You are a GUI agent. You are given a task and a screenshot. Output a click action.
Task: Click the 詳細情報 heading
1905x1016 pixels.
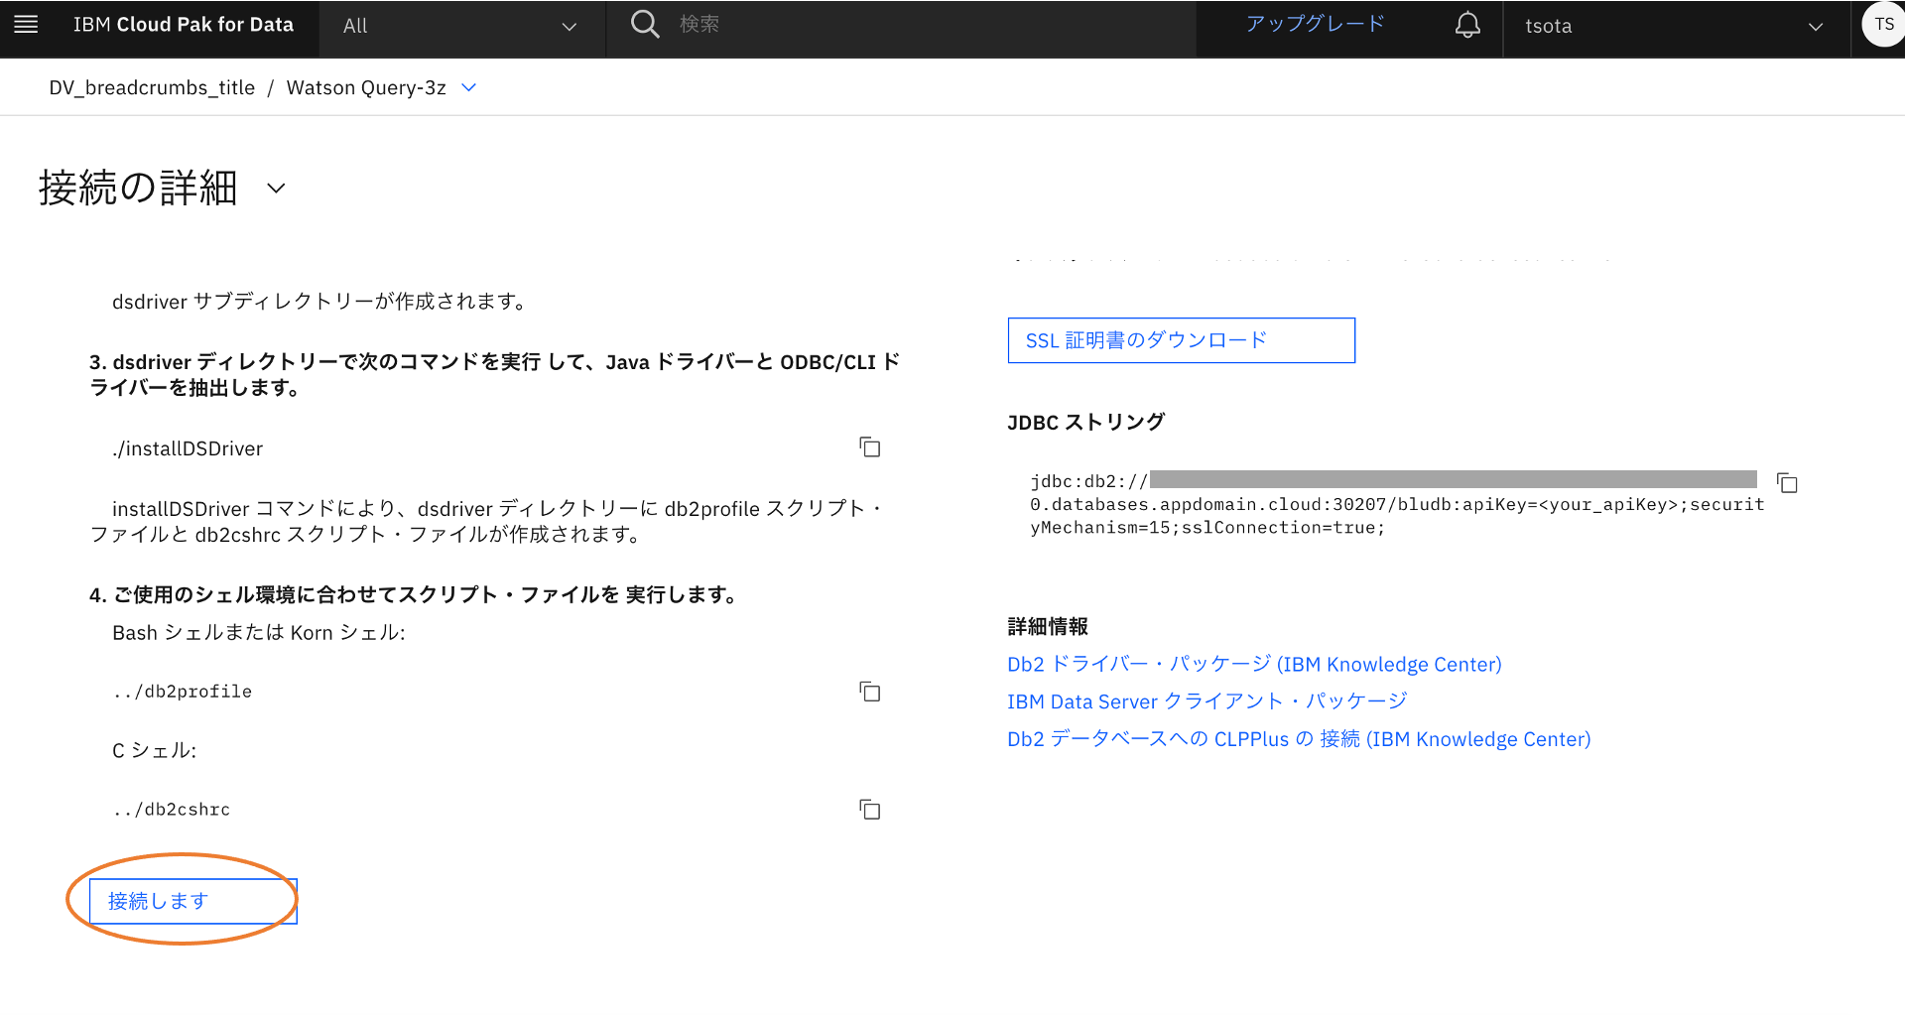(x=1048, y=626)
